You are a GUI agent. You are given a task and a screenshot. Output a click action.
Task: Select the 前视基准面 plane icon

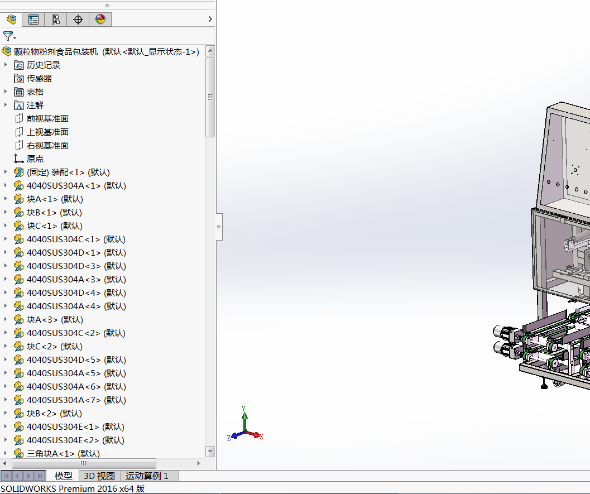click(x=19, y=119)
